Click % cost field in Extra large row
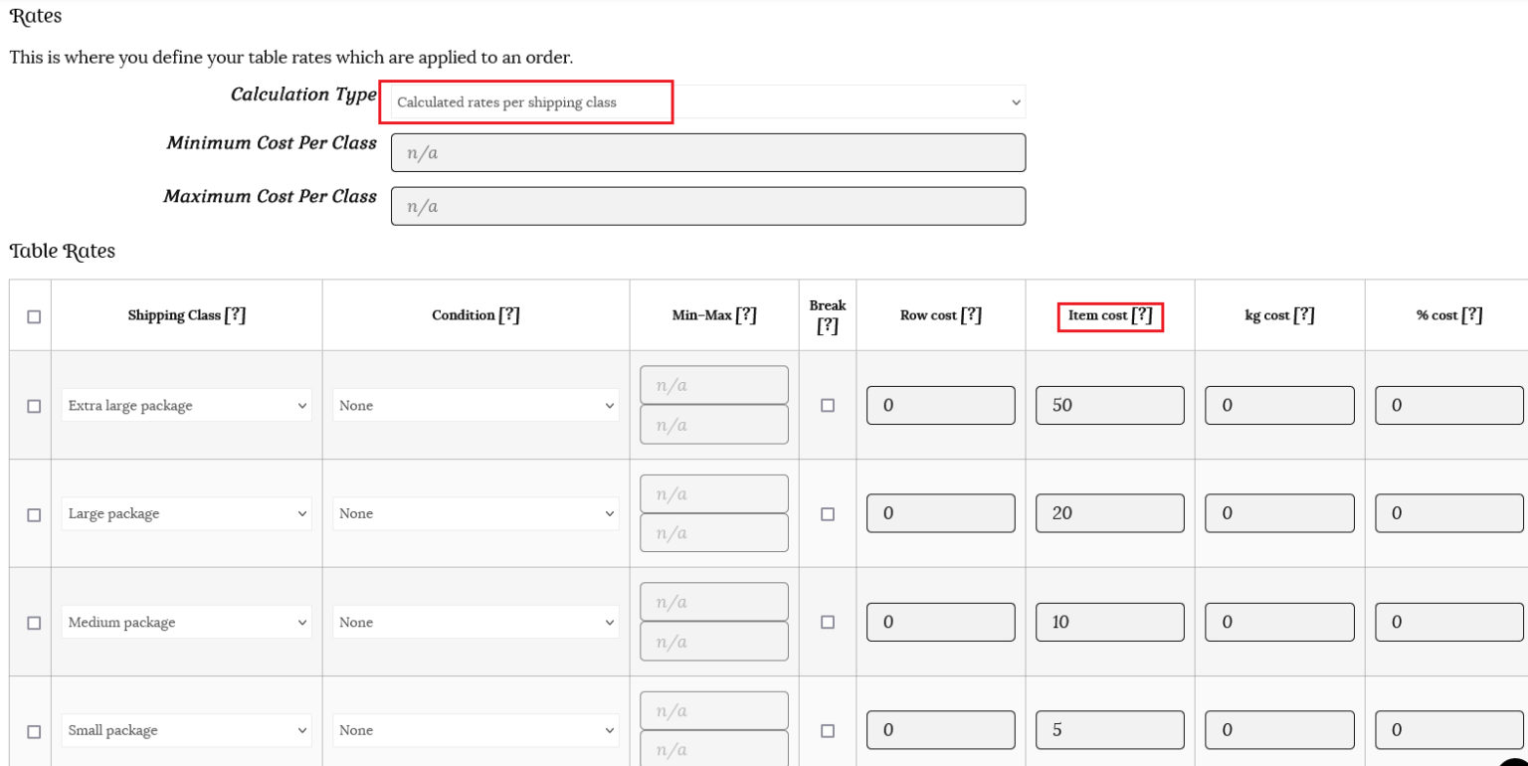 (x=1448, y=406)
